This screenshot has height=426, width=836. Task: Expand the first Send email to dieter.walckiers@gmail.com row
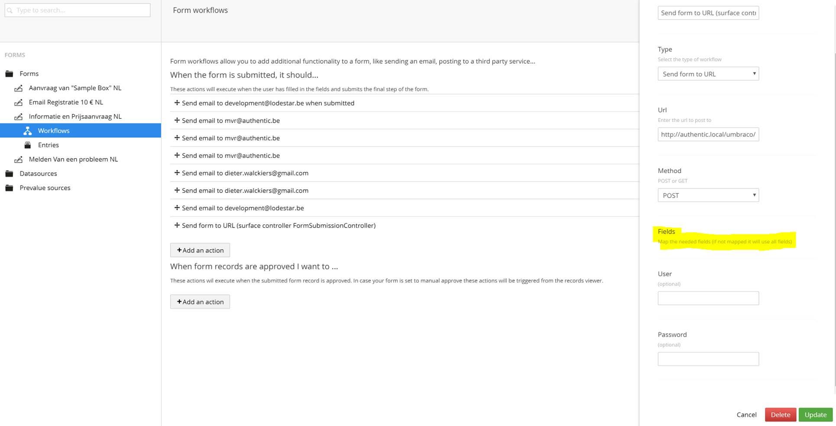point(241,173)
